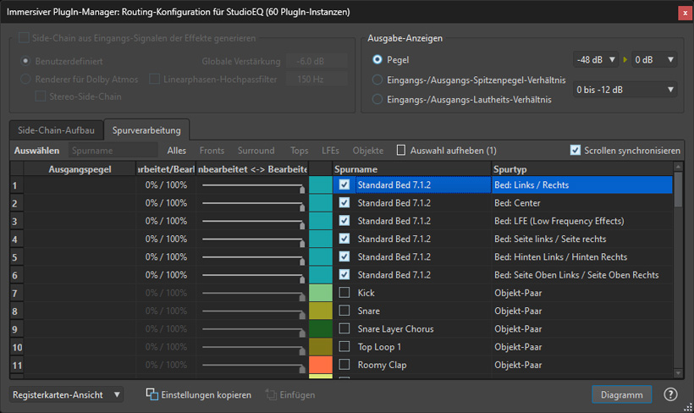This screenshot has width=694, height=413.
Task: Click the orange Roomy Clap color swatch
Action: 321,366
